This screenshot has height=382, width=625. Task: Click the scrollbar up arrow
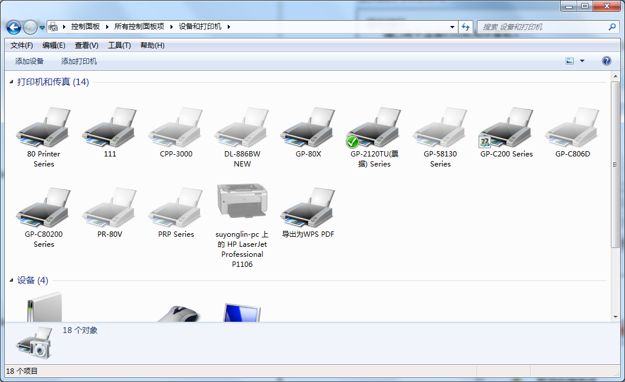pyautogui.click(x=615, y=76)
